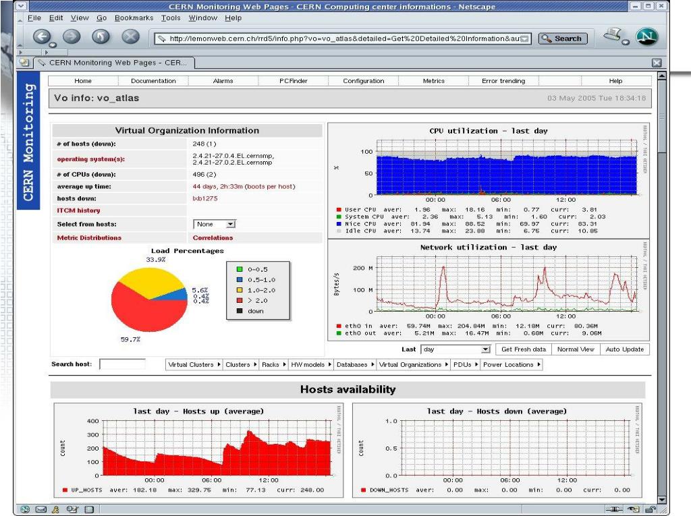Image resolution: width=691 pixels, height=516 pixels.
Task: Click the Search host input field
Action: (122, 364)
